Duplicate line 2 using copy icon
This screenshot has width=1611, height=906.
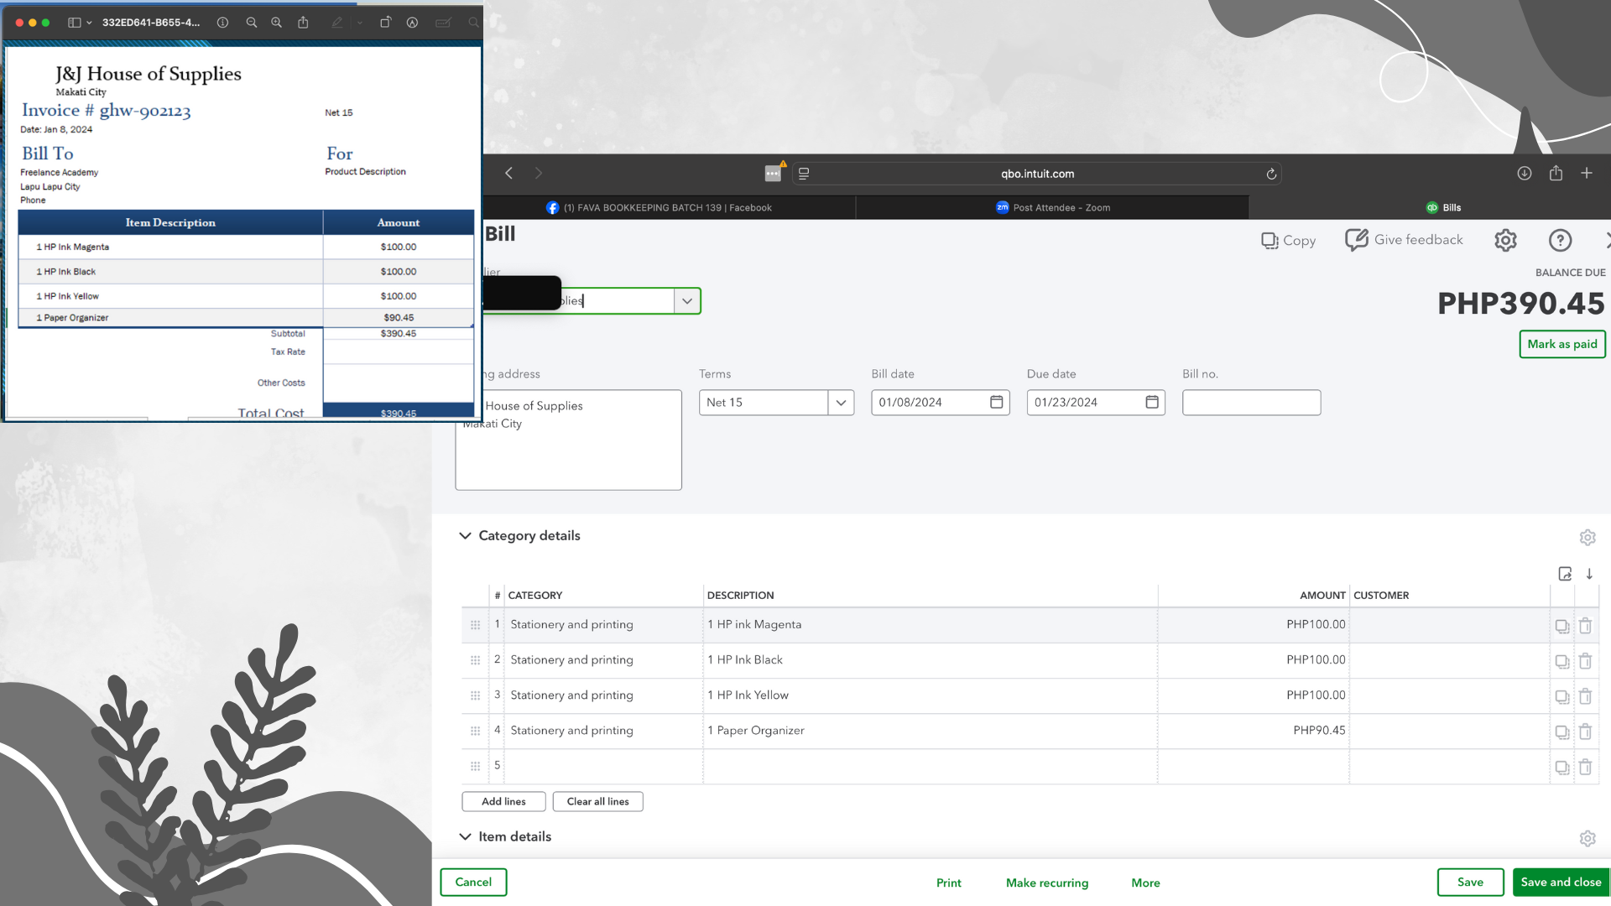coord(1561,661)
